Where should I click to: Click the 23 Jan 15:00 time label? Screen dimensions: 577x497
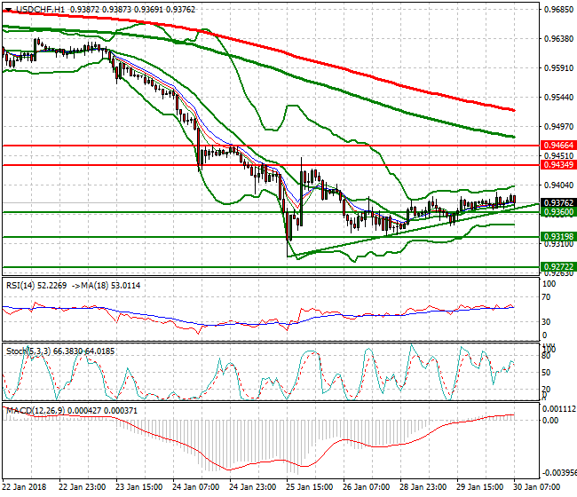coord(138,487)
